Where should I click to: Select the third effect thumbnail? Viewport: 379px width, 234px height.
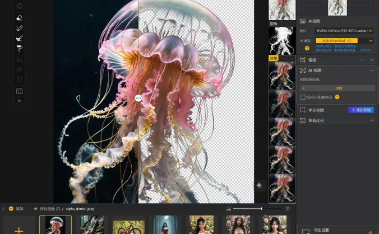click(282, 132)
